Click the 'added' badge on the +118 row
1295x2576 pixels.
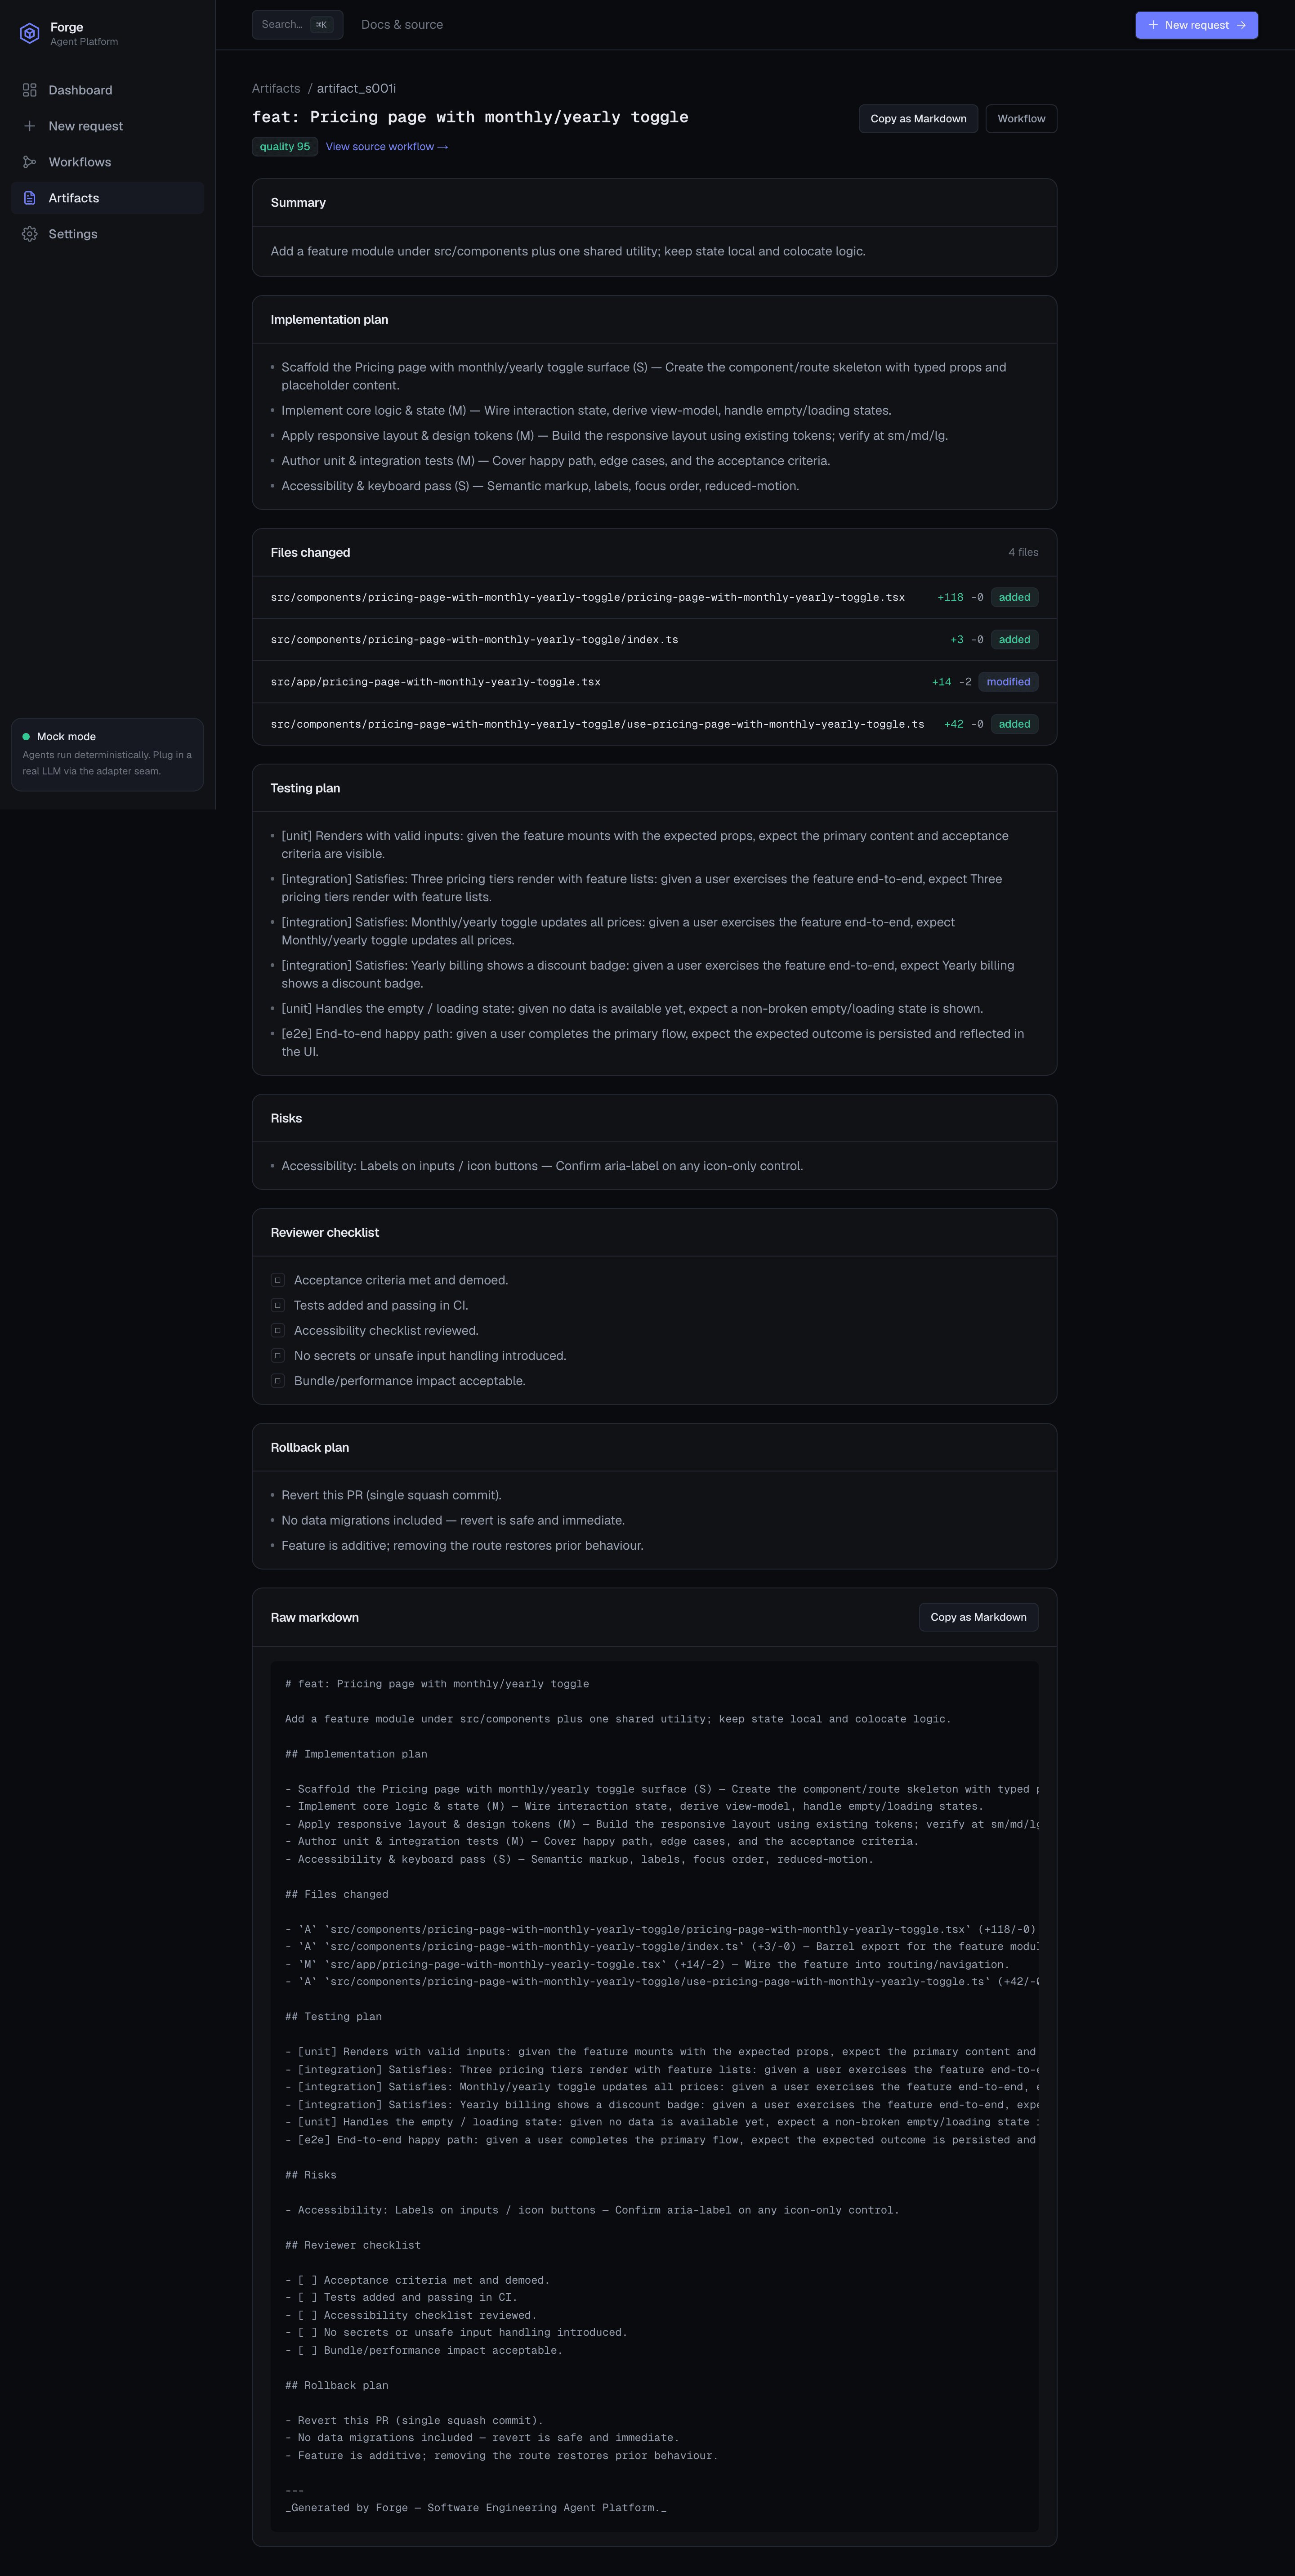(x=1014, y=597)
